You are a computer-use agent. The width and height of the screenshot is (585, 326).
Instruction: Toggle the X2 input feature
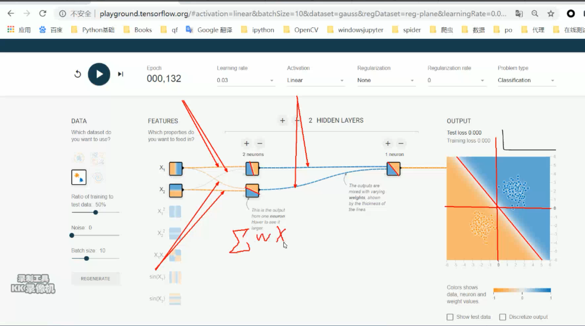pyautogui.click(x=176, y=190)
